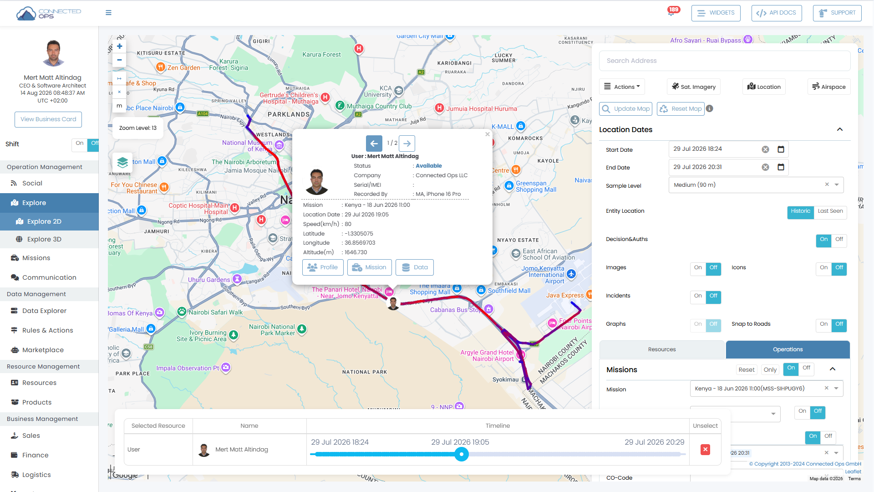Image resolution: width=874 pixels, height=492 pixels.
Task: Click the Nairobi Safari Walk map marker
Action: [x=182, y=312]
